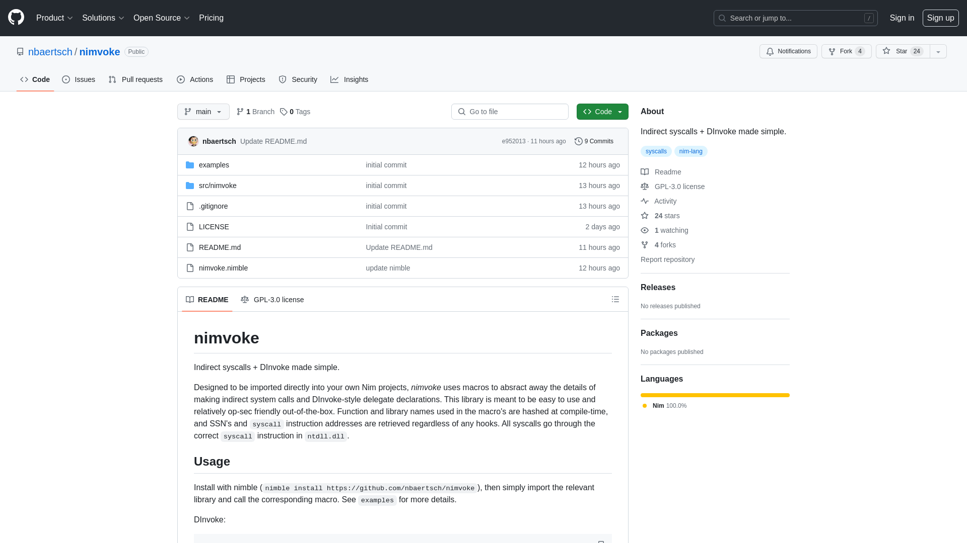
Task: Click the folder icon for src/nimvoke
Action: click(x=190, y=186)
